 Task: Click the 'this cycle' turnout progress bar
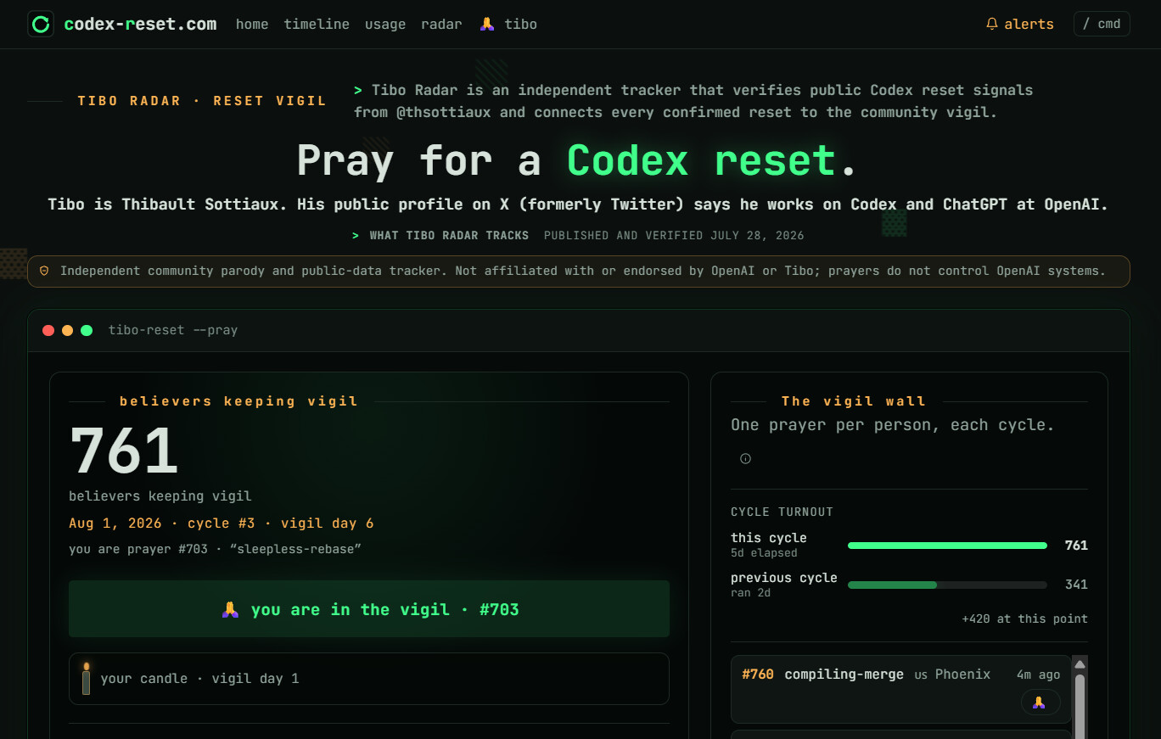pos(947,546)
